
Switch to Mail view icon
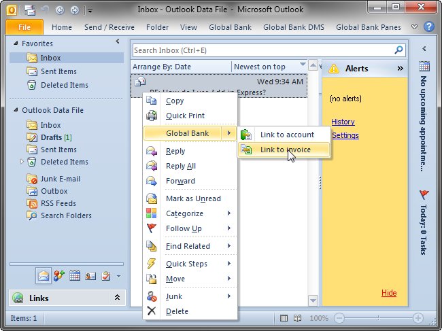point(44,276)
